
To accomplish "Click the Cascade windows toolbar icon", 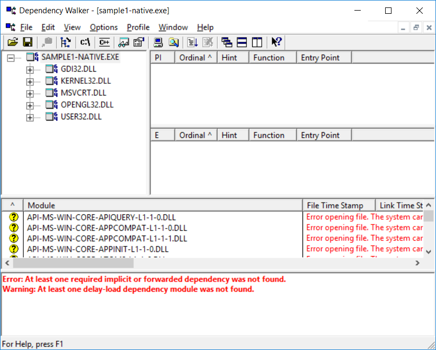I will coord(227,42).
